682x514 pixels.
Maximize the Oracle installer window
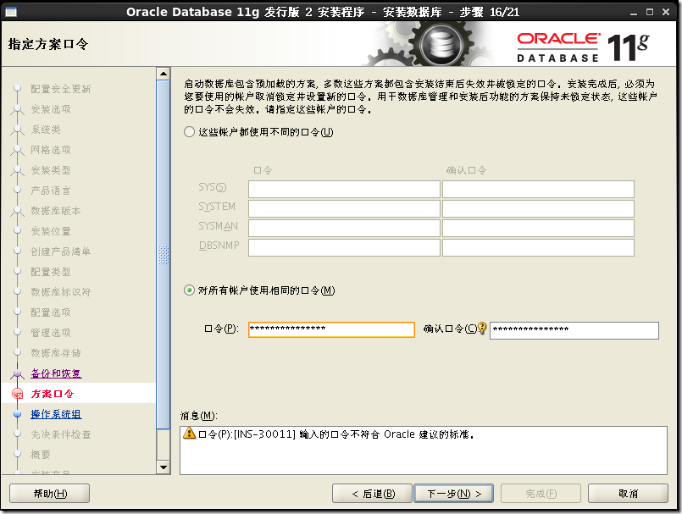(650, 12)
